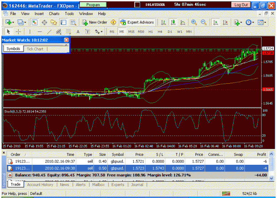Toggle Auto Scroll chart icon
The width and height of the screenshot is (277, 198).
click(x=215, y=23)
